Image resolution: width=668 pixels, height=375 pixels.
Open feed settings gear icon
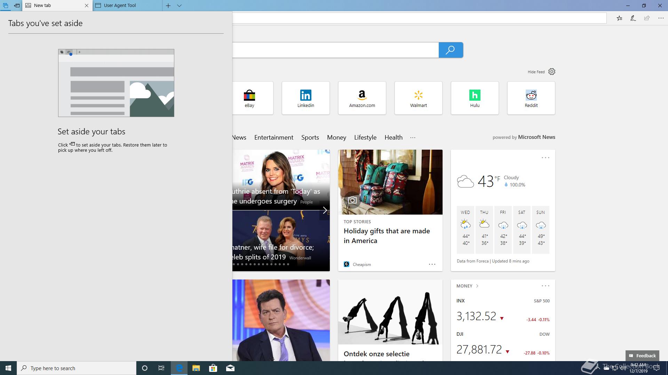(552, 72)
